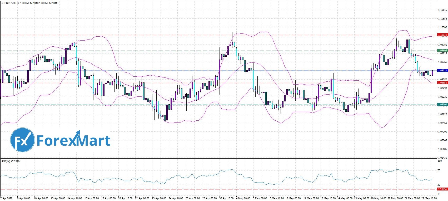Click the round FX logo icon

[x=22, y=140]
